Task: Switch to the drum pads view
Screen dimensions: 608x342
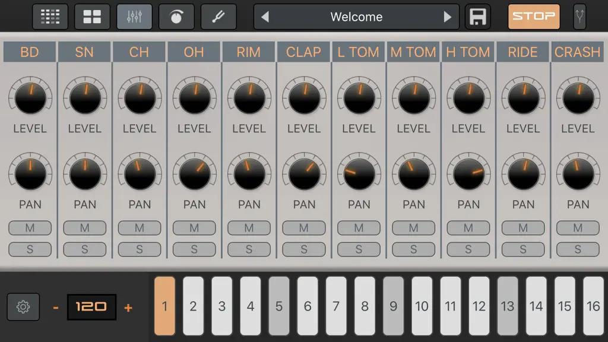Action: (x=92, y=17)
